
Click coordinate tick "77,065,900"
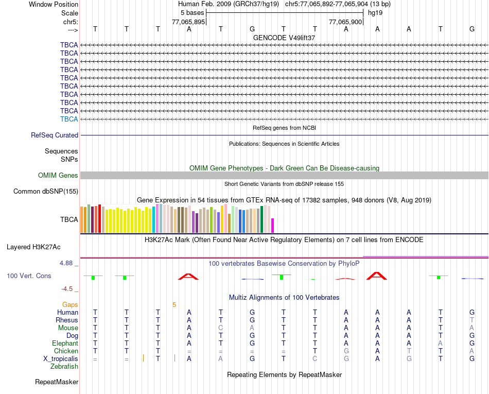coord(345,22)
